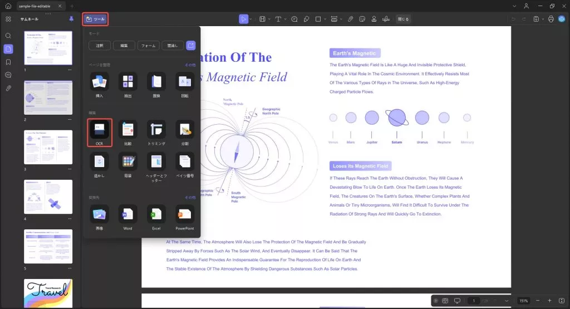Open the 透かし (Watermark) tool

point(99,165)
